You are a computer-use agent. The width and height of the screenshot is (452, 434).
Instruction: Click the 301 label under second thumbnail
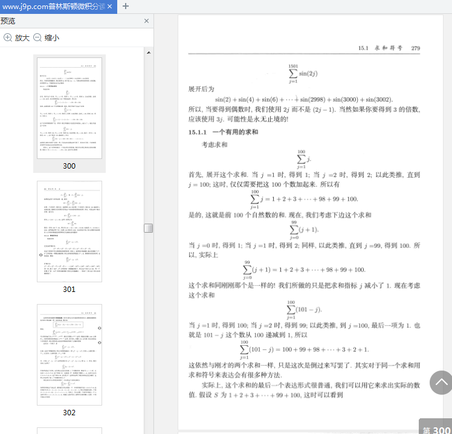point(69,290)
